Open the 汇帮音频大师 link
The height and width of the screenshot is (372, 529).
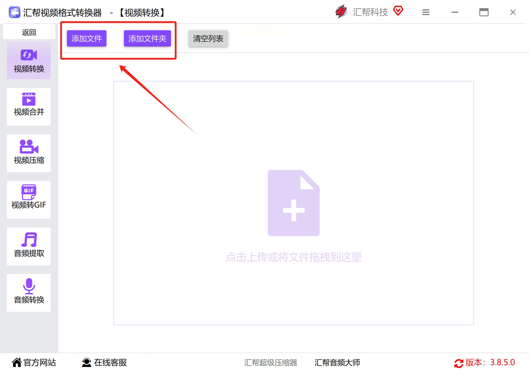pyautogui.click(x=337, y=362)
